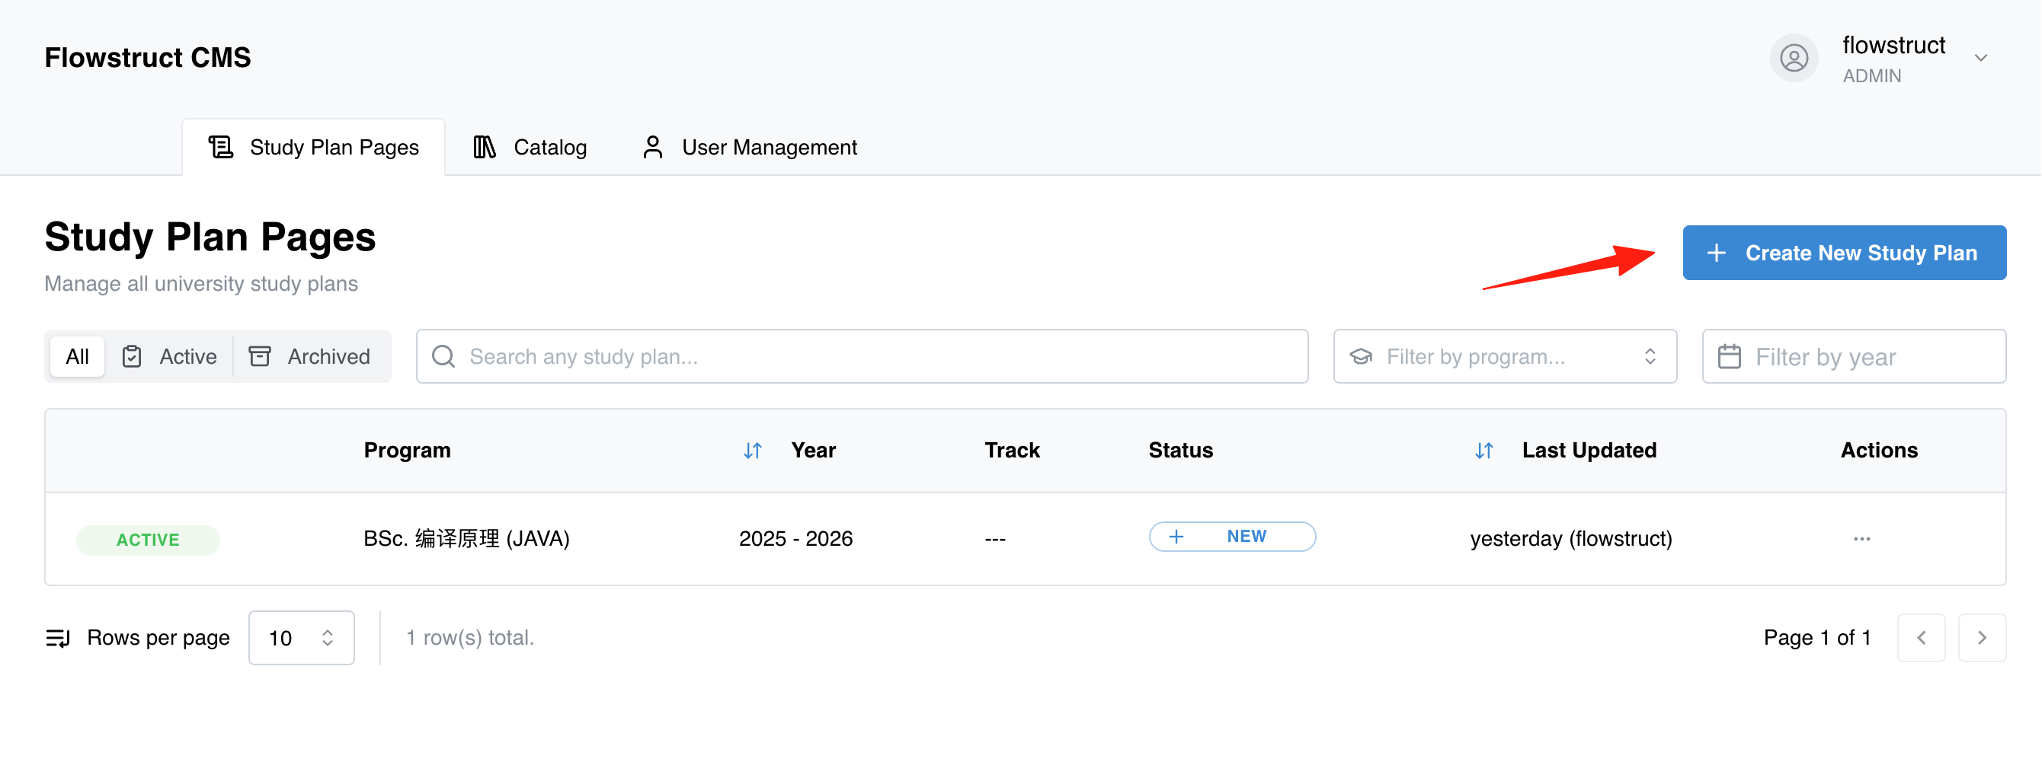2042x784 pixels.
Task: Select the All filter toggle
Action: (x=77, y=356)
